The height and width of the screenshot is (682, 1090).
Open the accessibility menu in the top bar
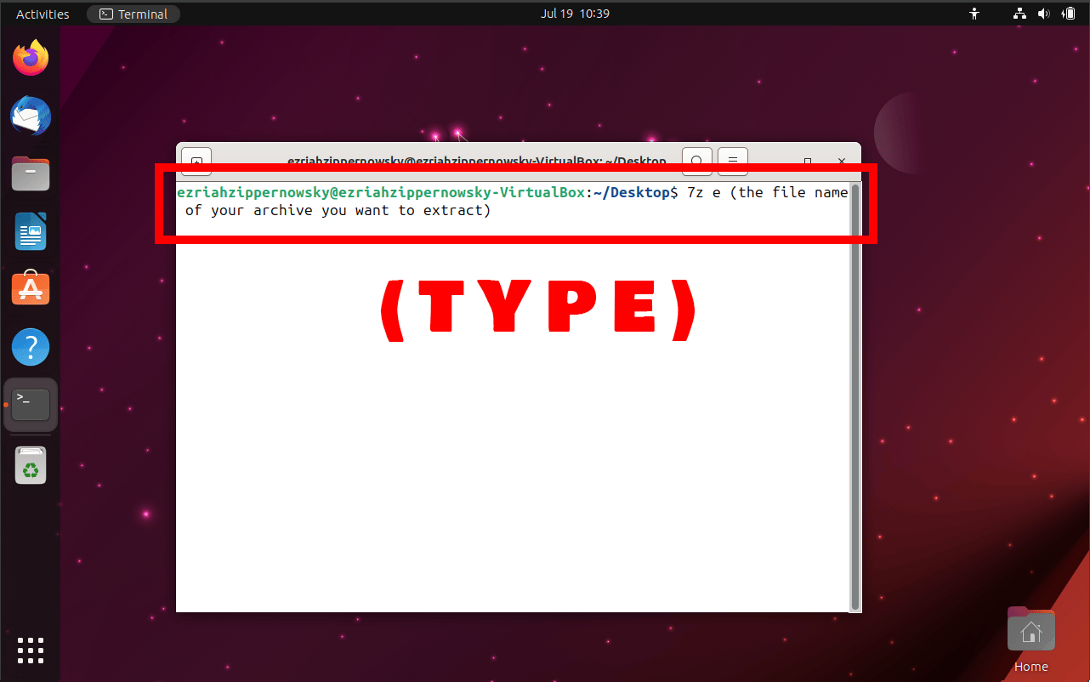[974, 13]
